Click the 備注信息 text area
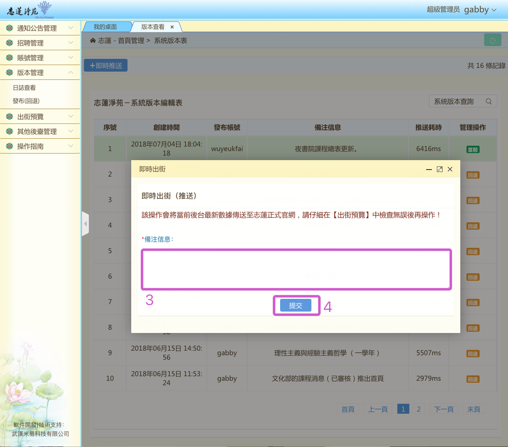508x447 pixels. (296, 269)
